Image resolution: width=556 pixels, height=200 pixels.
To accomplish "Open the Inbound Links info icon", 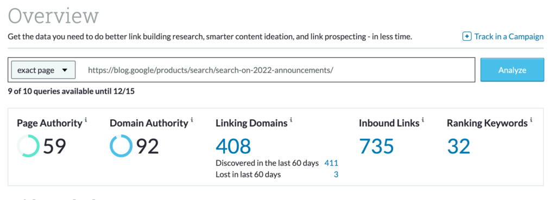I will (x=423, y=120).
